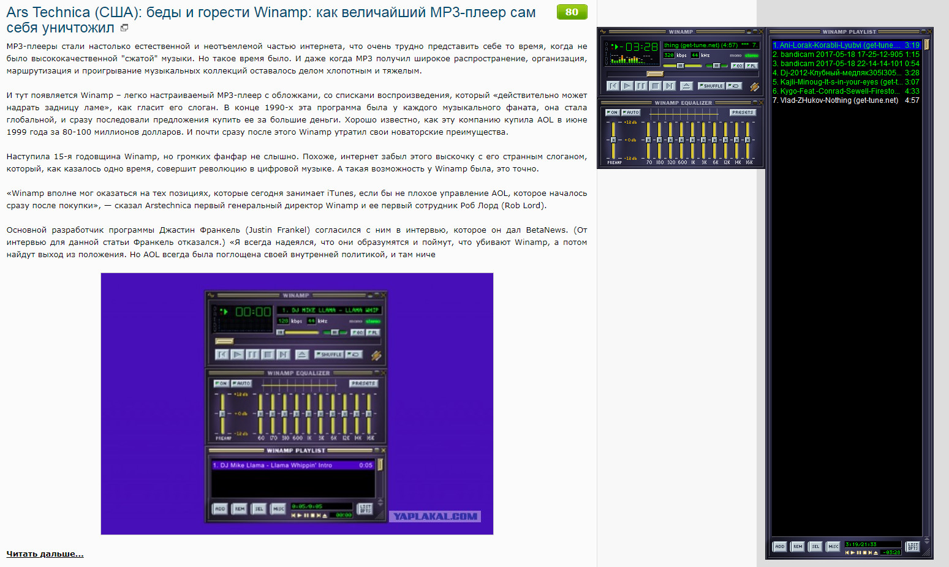The height and width of the screenshot is (567, 949).
Task: Click the 70 Hz equalizer band slider
Action: point(648,140)
